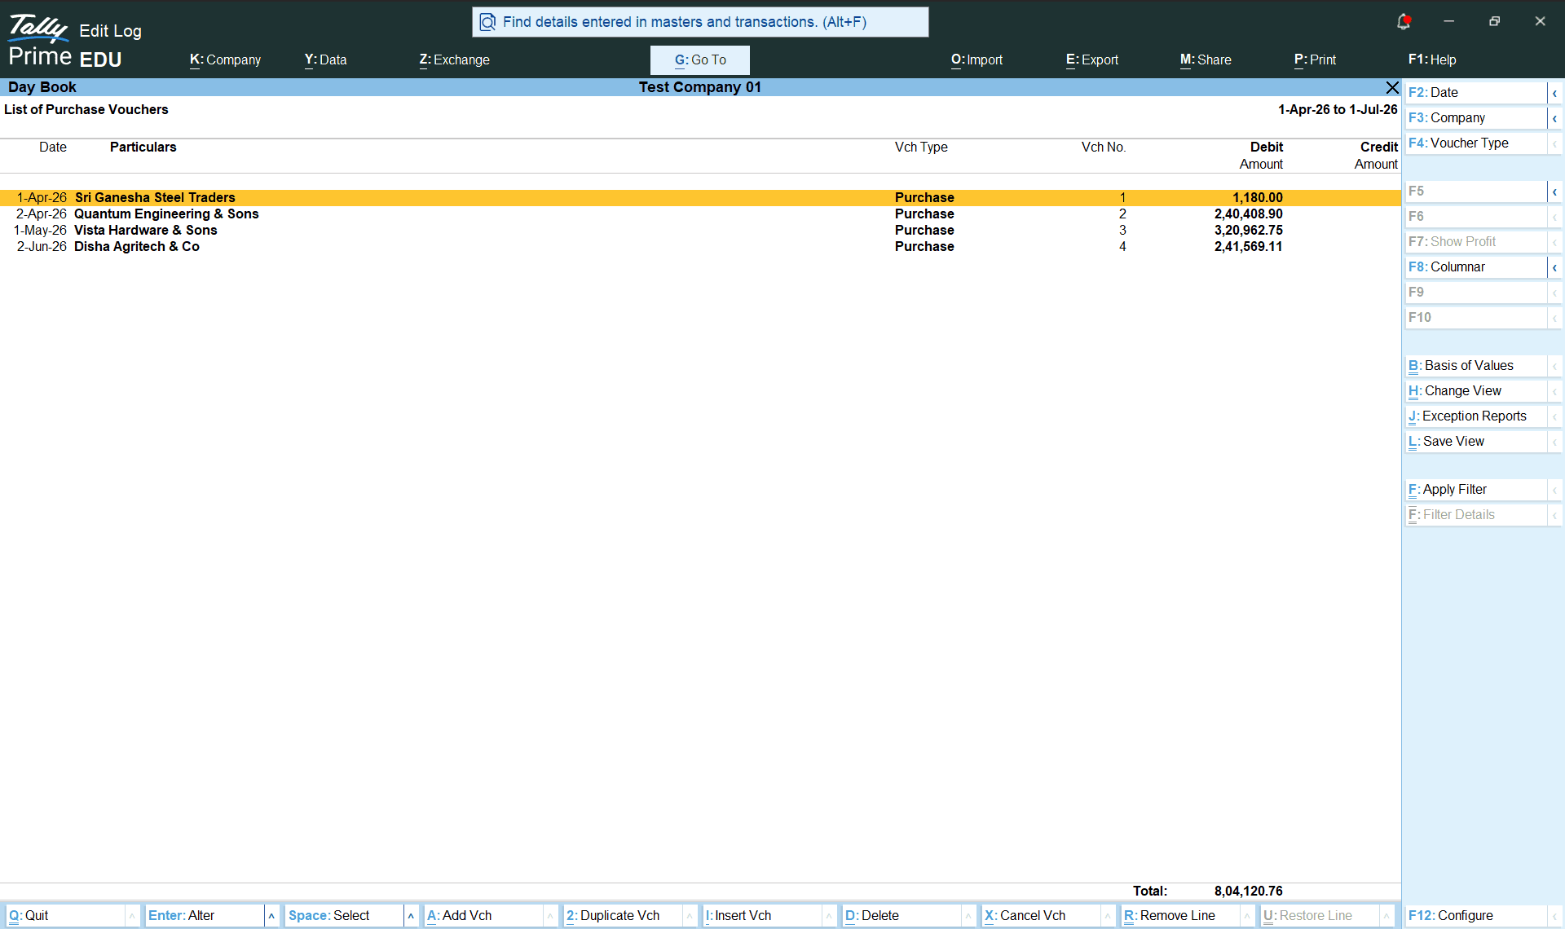
Task: Expand the F3 Company chevron arrow
Action: click(x=1554, y=118)
